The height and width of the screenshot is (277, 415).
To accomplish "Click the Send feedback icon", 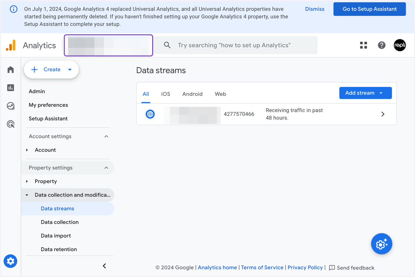I will tap(332, 268).
